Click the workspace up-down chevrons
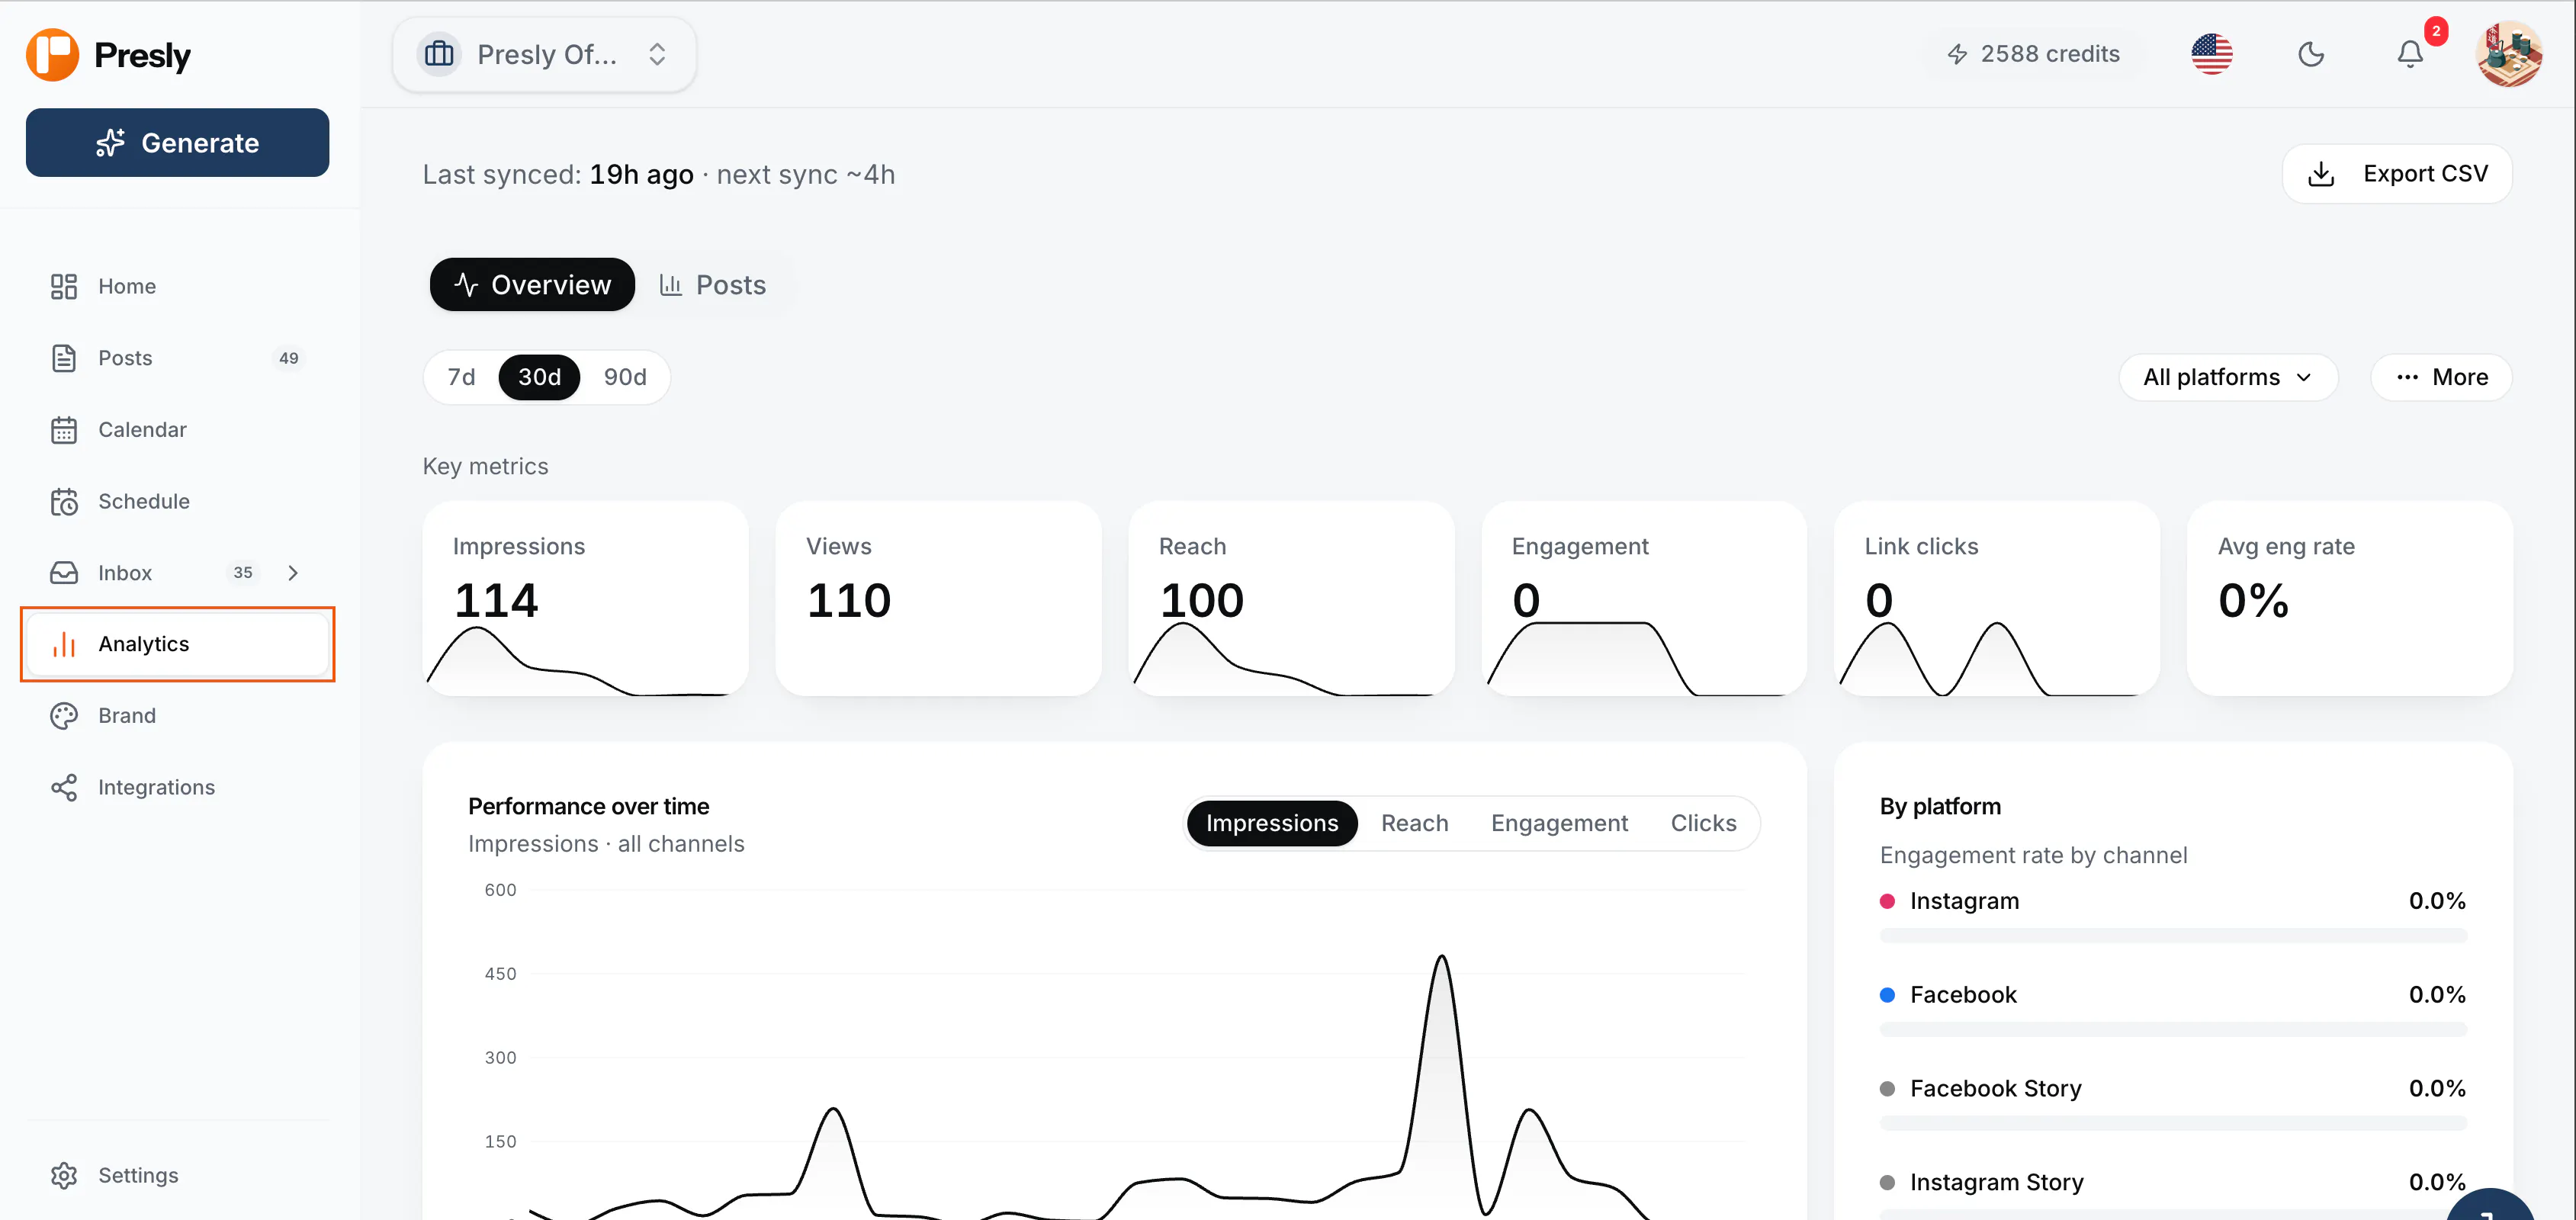 click(x=657, y=54)
